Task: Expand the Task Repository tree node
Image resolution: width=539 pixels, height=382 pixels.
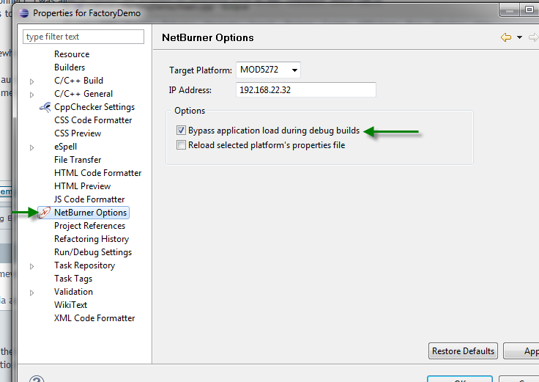Action: [31, 266]
